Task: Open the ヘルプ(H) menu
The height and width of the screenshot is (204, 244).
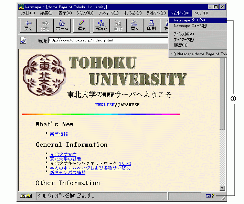Action: (201, 13)
